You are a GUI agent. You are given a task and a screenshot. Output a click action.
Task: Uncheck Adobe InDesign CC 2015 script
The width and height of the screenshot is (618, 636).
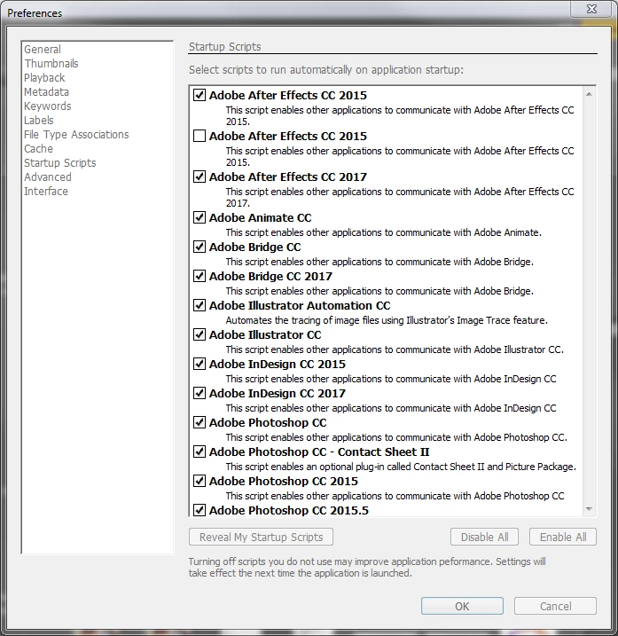click(199, 364)
